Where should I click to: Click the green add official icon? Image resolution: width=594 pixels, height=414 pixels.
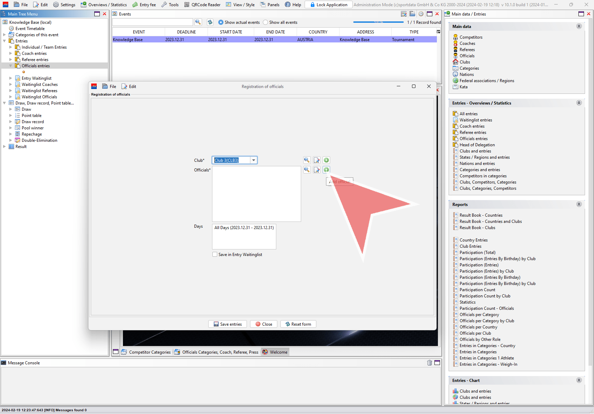(x=326, y=170)
